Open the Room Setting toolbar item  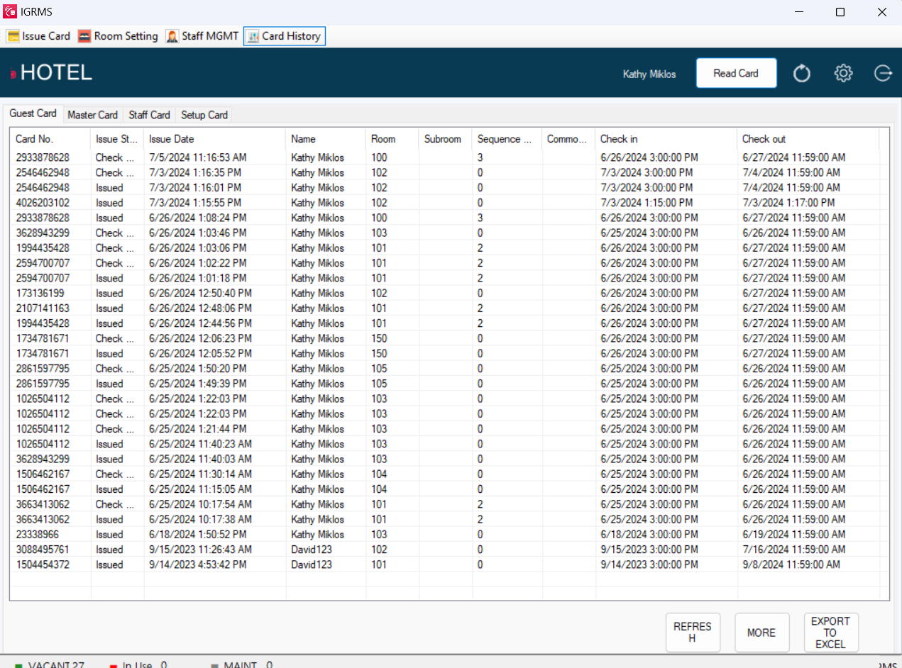point(118,36)
